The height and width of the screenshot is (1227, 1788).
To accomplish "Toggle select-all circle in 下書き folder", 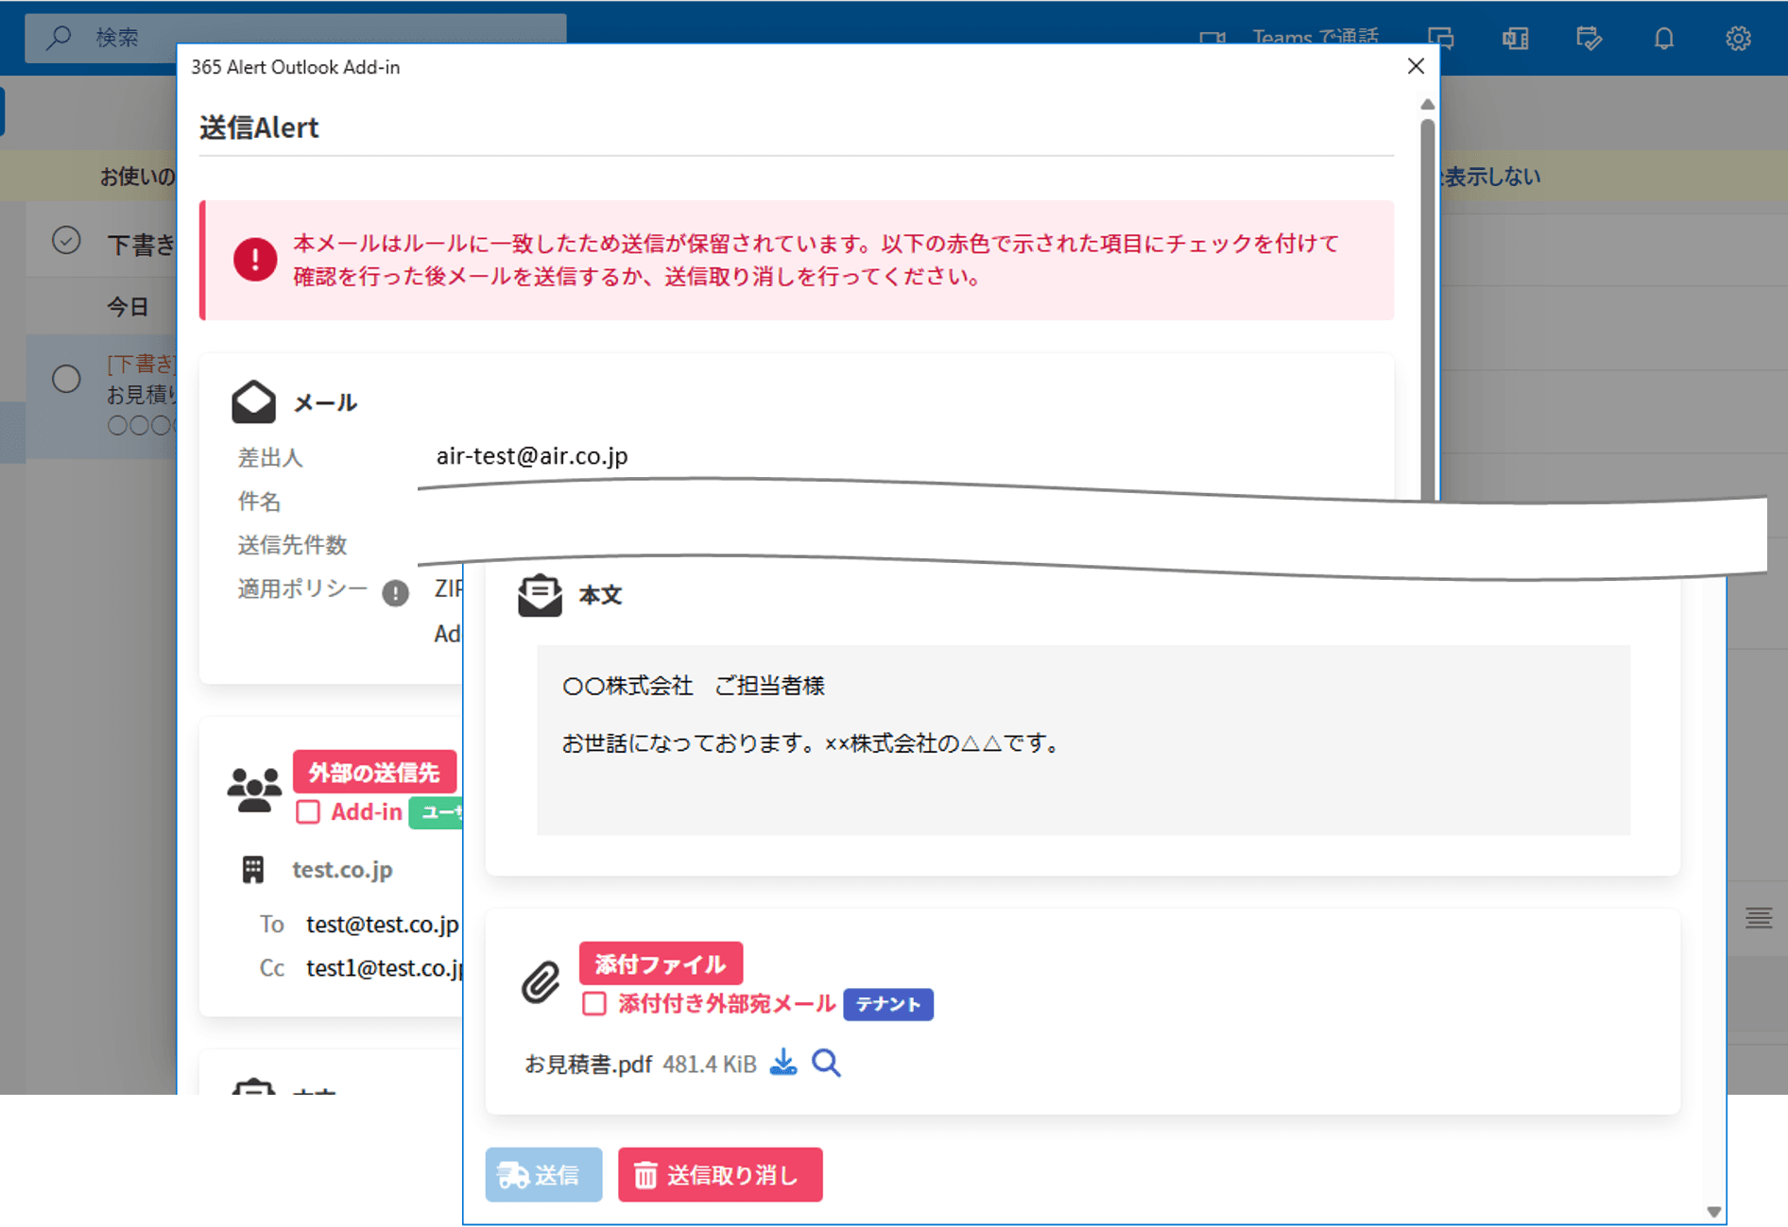I will tap(66, 240).
